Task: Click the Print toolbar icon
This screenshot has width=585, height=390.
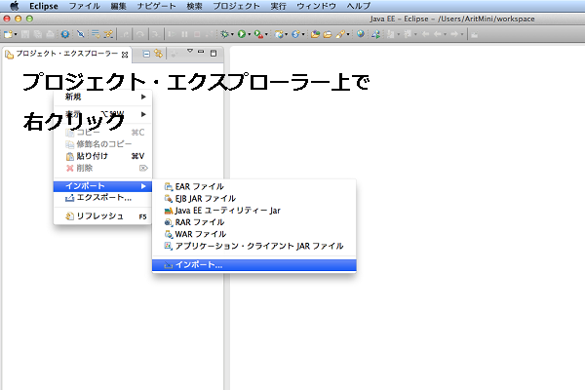Action: click(x=50, y=34)
